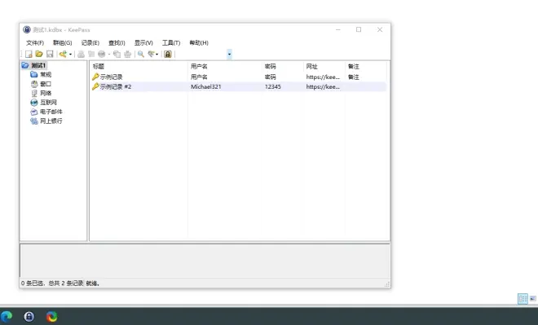Screen dimensions: 538x325
Task: Sort by the 密码 column header
Action: point(283,66)
